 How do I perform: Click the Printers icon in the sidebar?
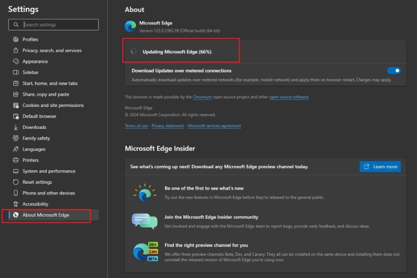[16, 160]
